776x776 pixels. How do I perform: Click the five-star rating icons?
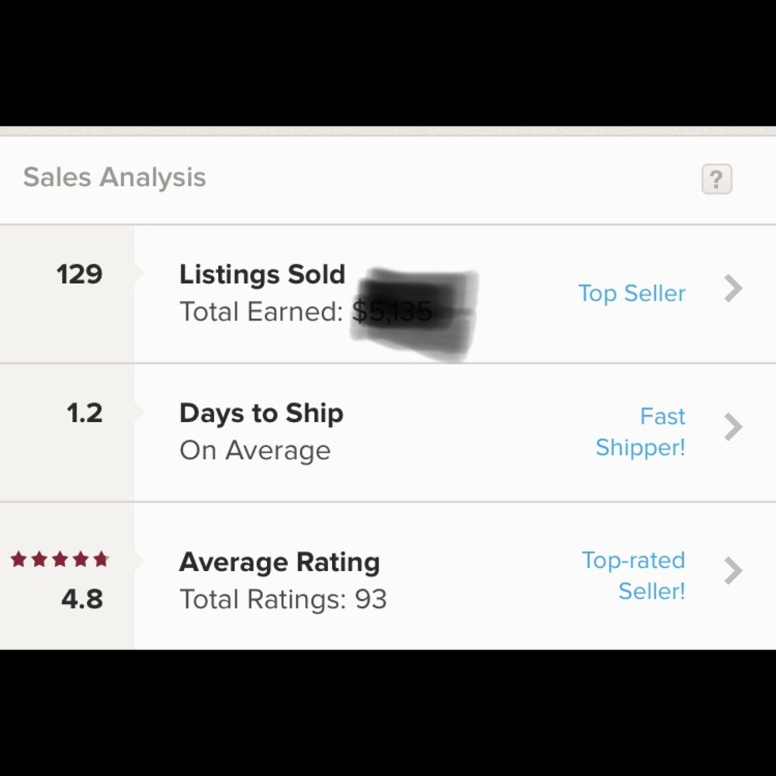point(60,559)
